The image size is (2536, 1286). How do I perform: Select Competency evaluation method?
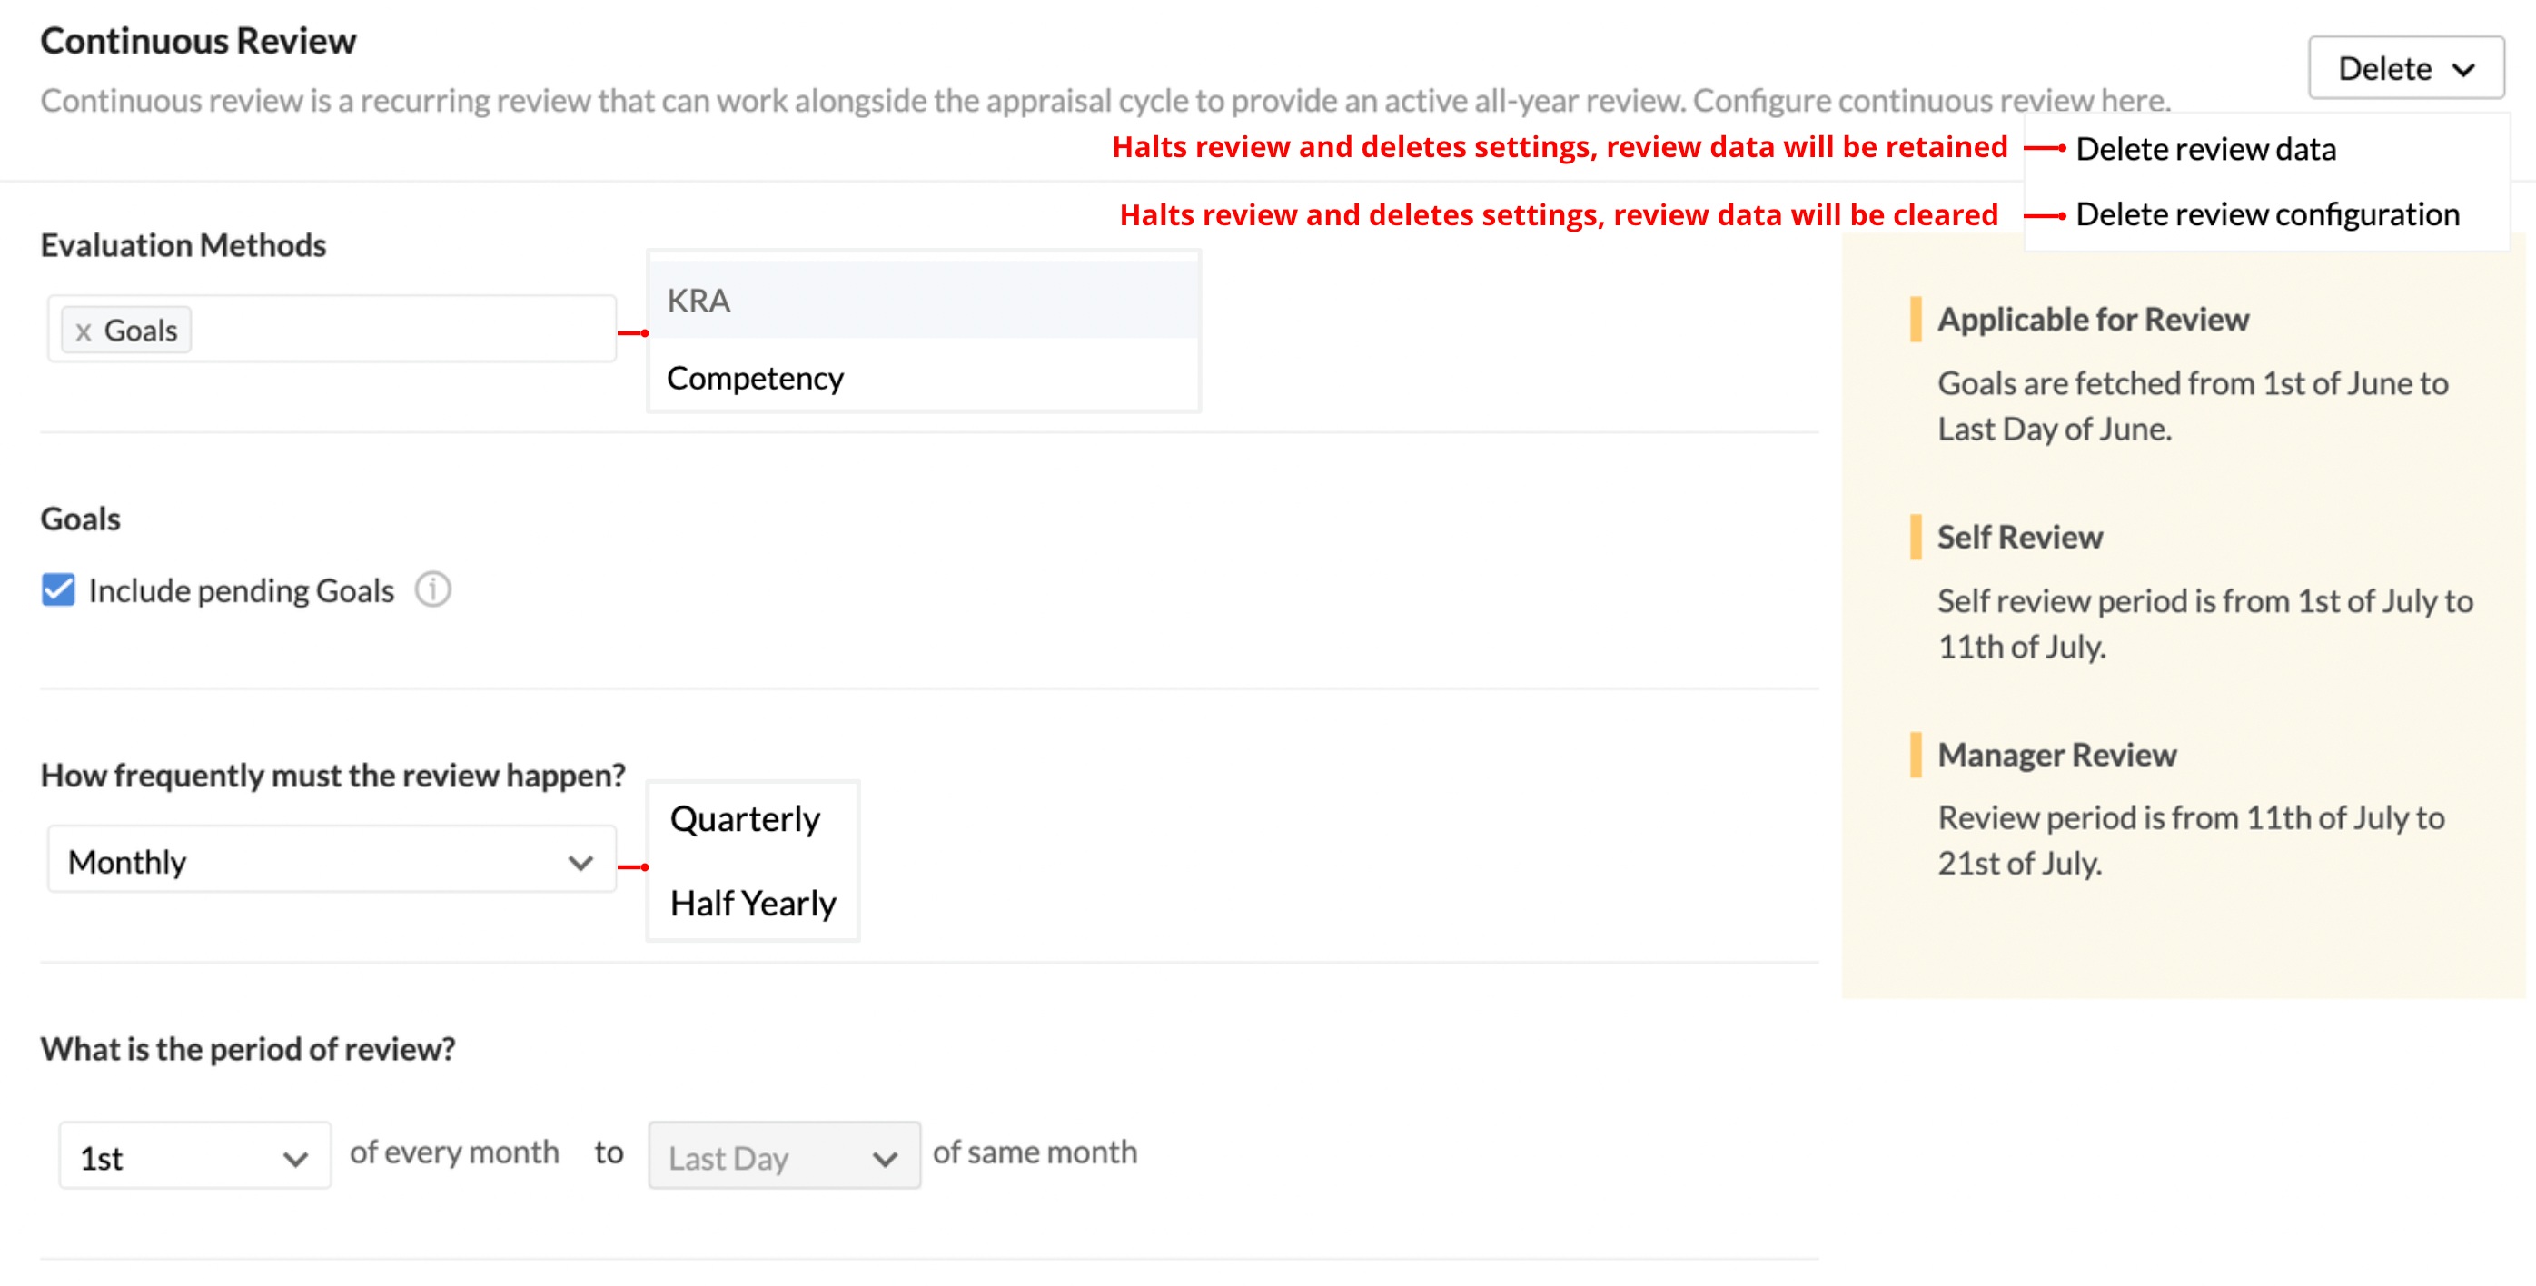click(x=924, y=377)
